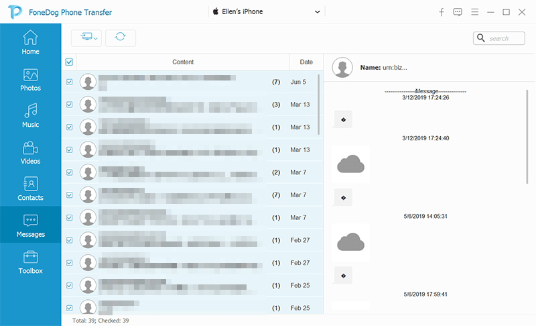Open the Toolbox section

click(x=30, y=262)
